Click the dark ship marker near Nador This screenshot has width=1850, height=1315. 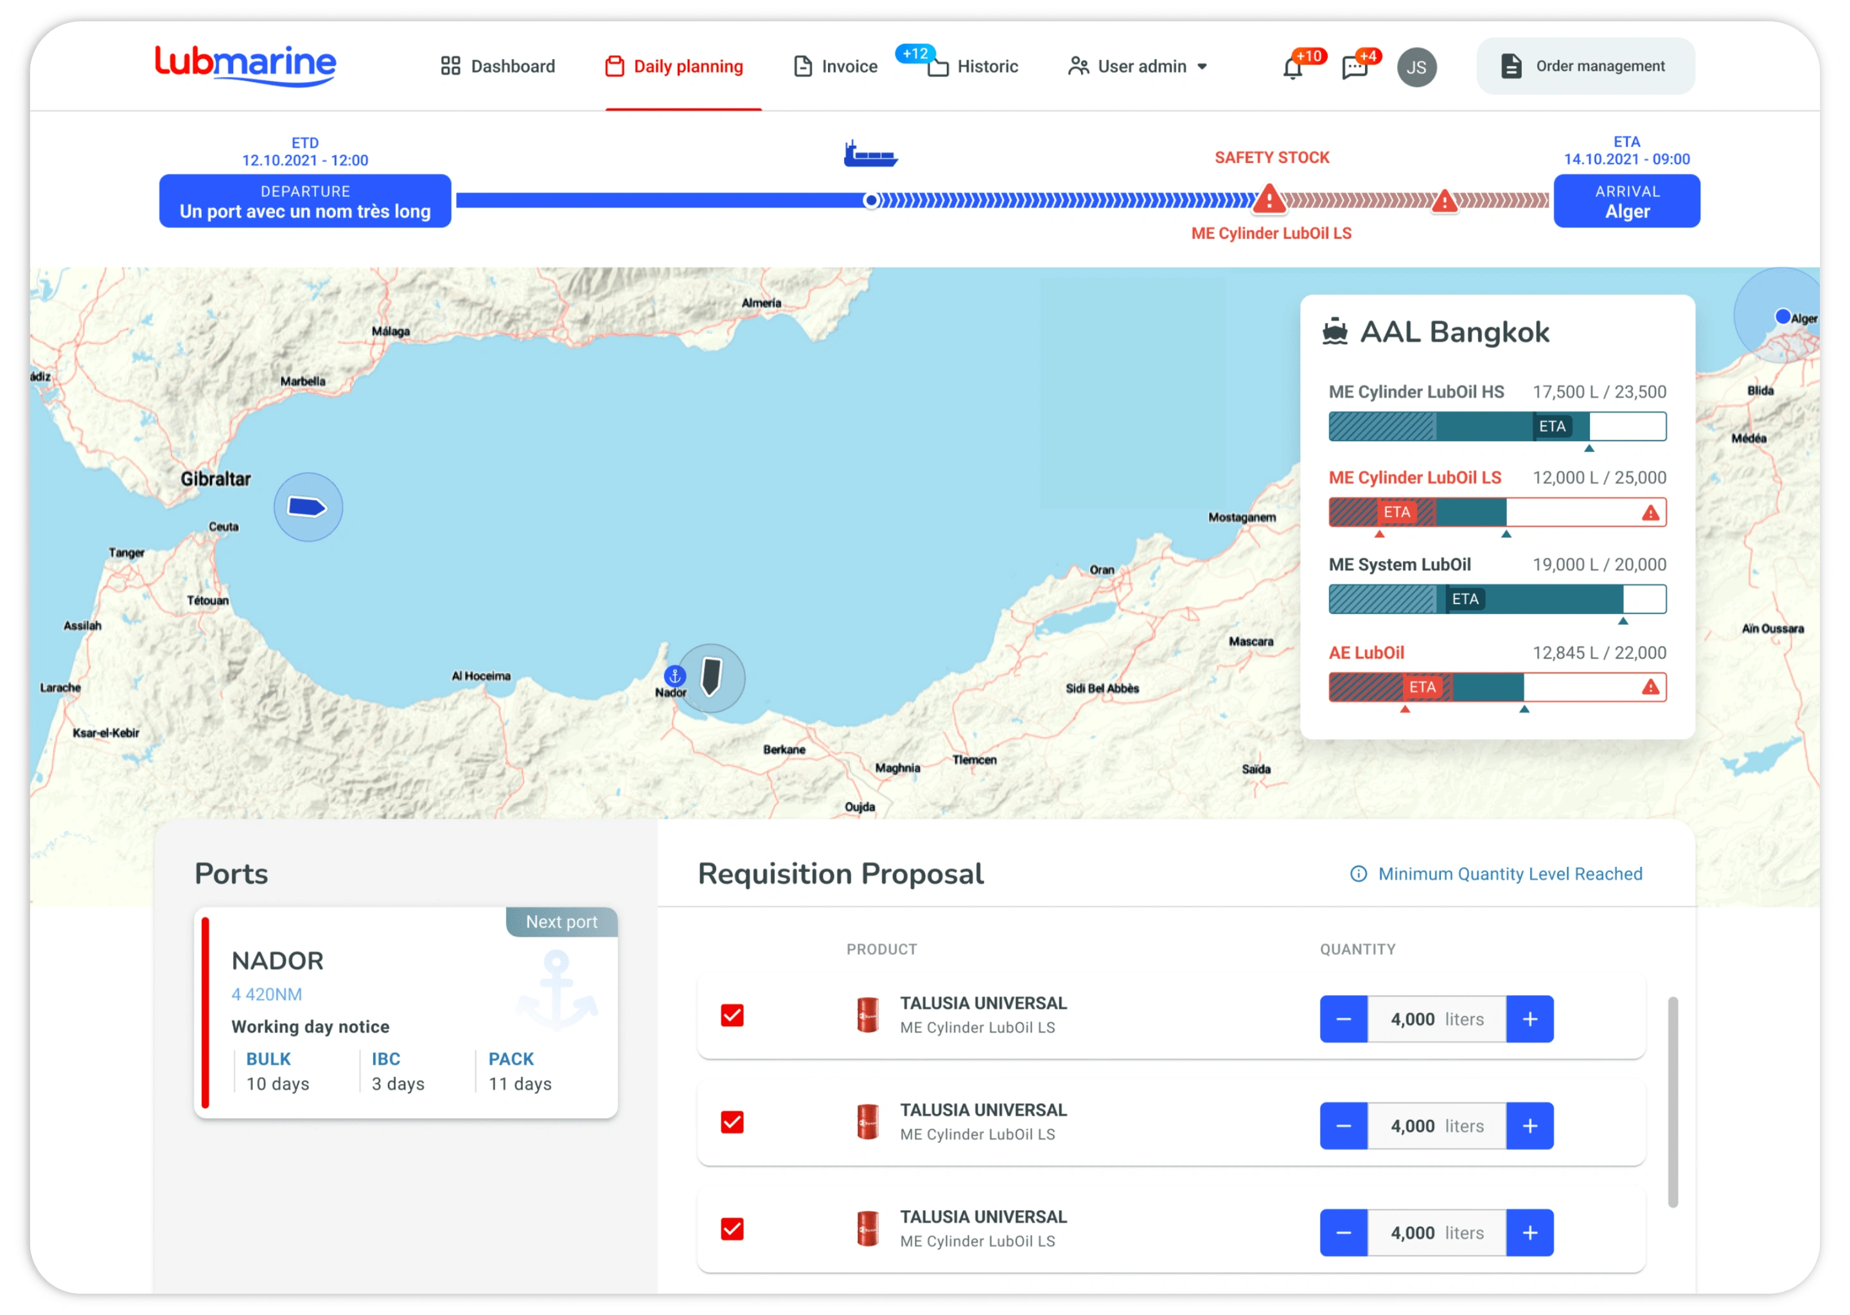click(711, 677)
